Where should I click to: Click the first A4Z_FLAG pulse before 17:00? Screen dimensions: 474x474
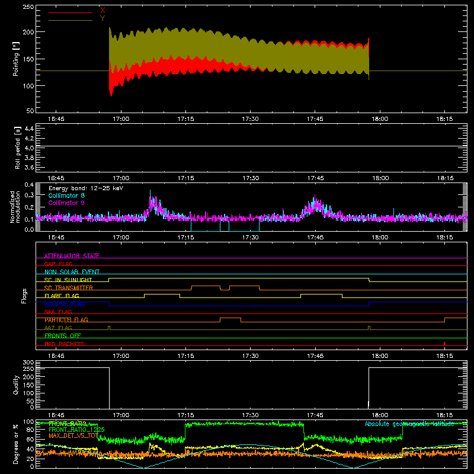pyautogui.click(x=109, y=328)
